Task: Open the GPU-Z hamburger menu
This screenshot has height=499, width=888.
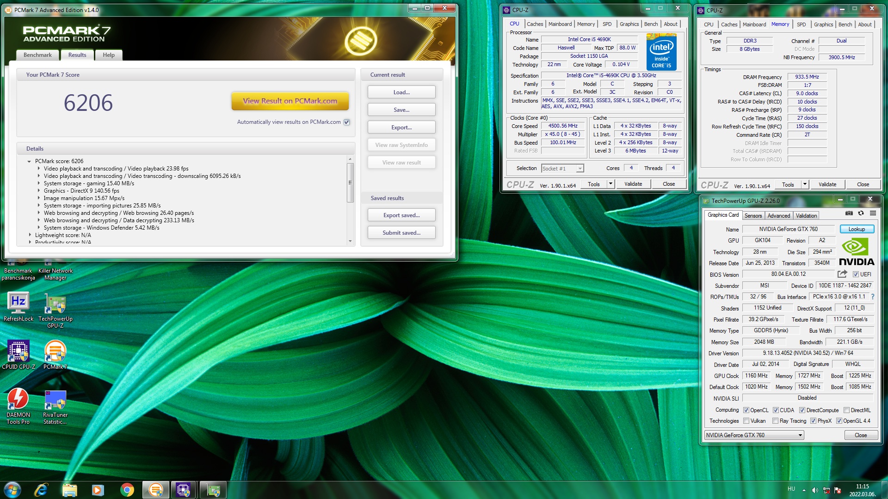Action: tap(873, 213)
